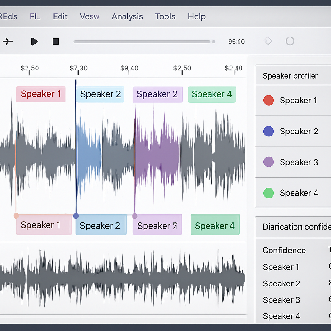This screenshot has width=331, height=331.
Task: Click the stop button
Action: (x=56, y=42)
